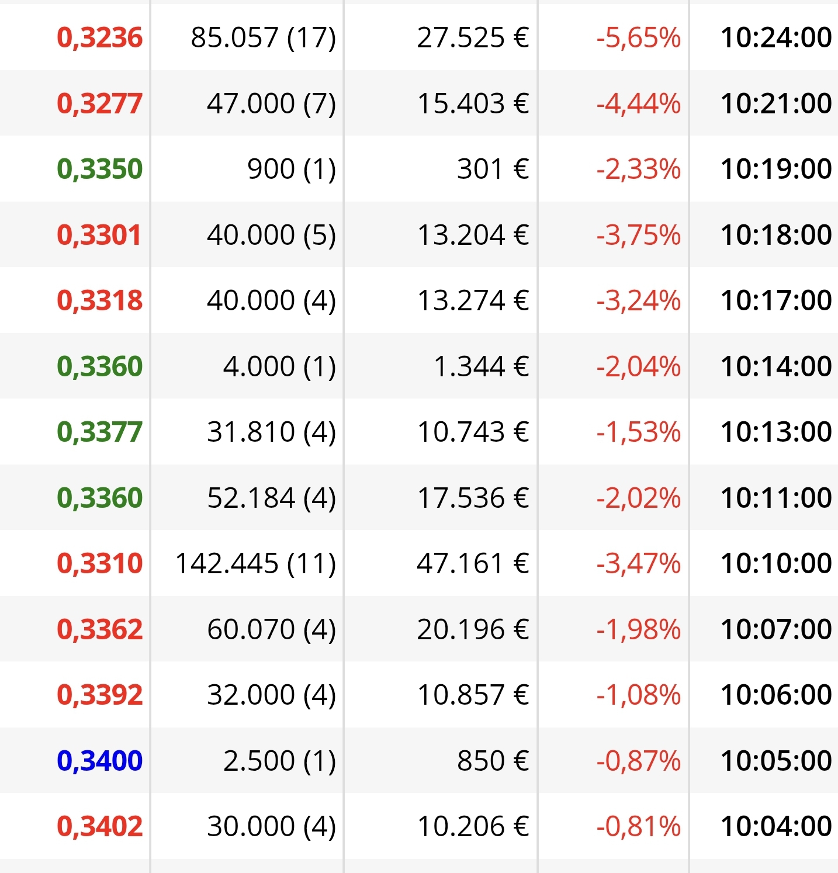Click the -2,04% change at 10:14:00
Screen dimensions: 838x873
click(x=639, y=366)
